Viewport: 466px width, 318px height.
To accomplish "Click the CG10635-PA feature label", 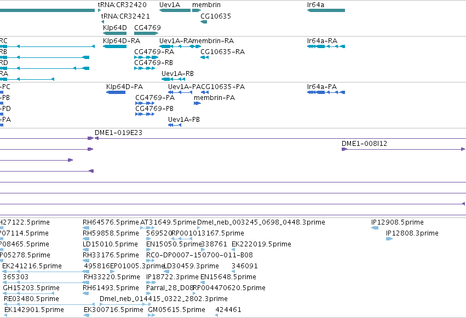I will coord(223,87).
